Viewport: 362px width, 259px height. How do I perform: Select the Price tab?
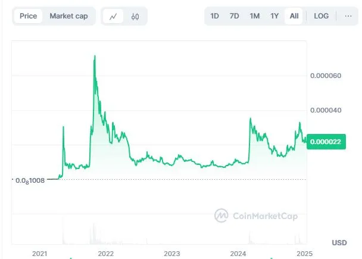click(x=28, y=16)
